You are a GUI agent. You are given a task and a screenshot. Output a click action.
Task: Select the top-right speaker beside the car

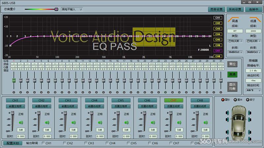coord(250,113)
